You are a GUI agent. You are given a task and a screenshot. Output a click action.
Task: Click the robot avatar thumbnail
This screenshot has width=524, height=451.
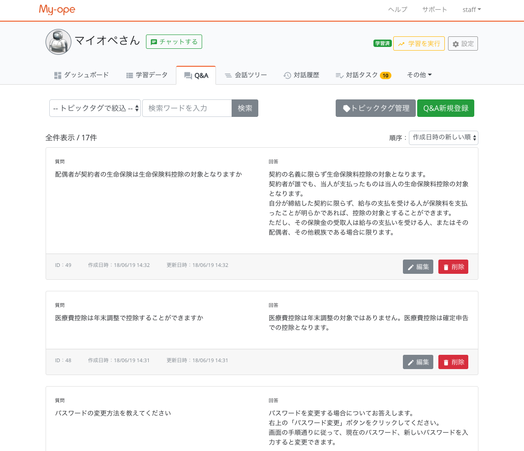[x=58, y=42]
